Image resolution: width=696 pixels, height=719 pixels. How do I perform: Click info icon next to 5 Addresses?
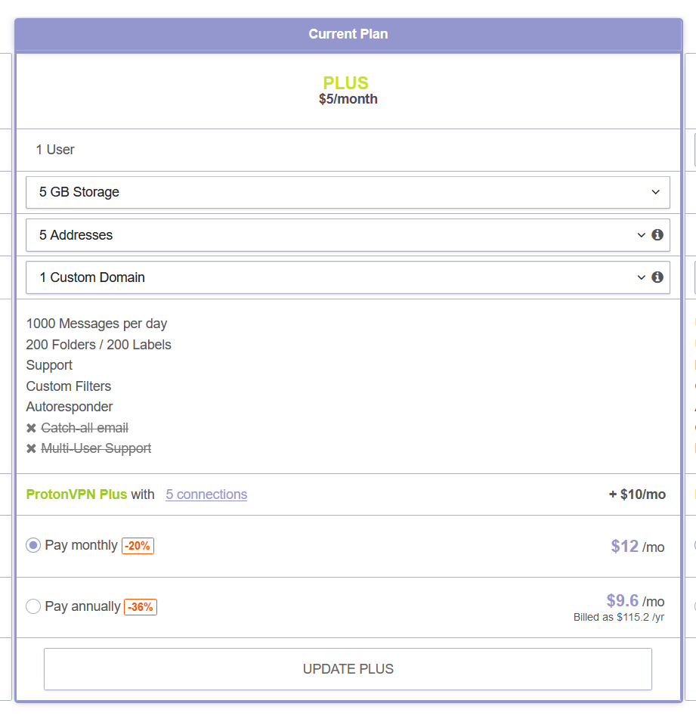tap(657, 235)
